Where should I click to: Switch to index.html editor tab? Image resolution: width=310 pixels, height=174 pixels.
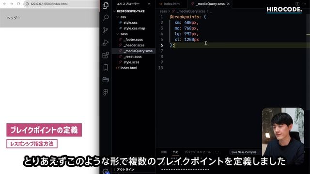pyautogui.click(x=172, y=4)
